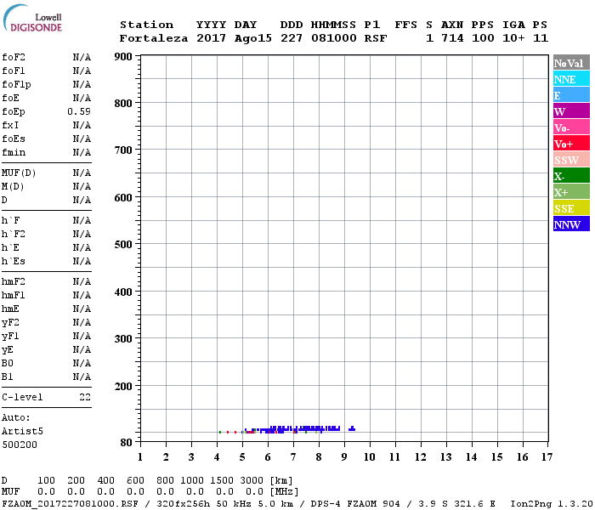Click the h`F parameter label
The height and width of the screenshot is (510, 595).
pos(10,220)
